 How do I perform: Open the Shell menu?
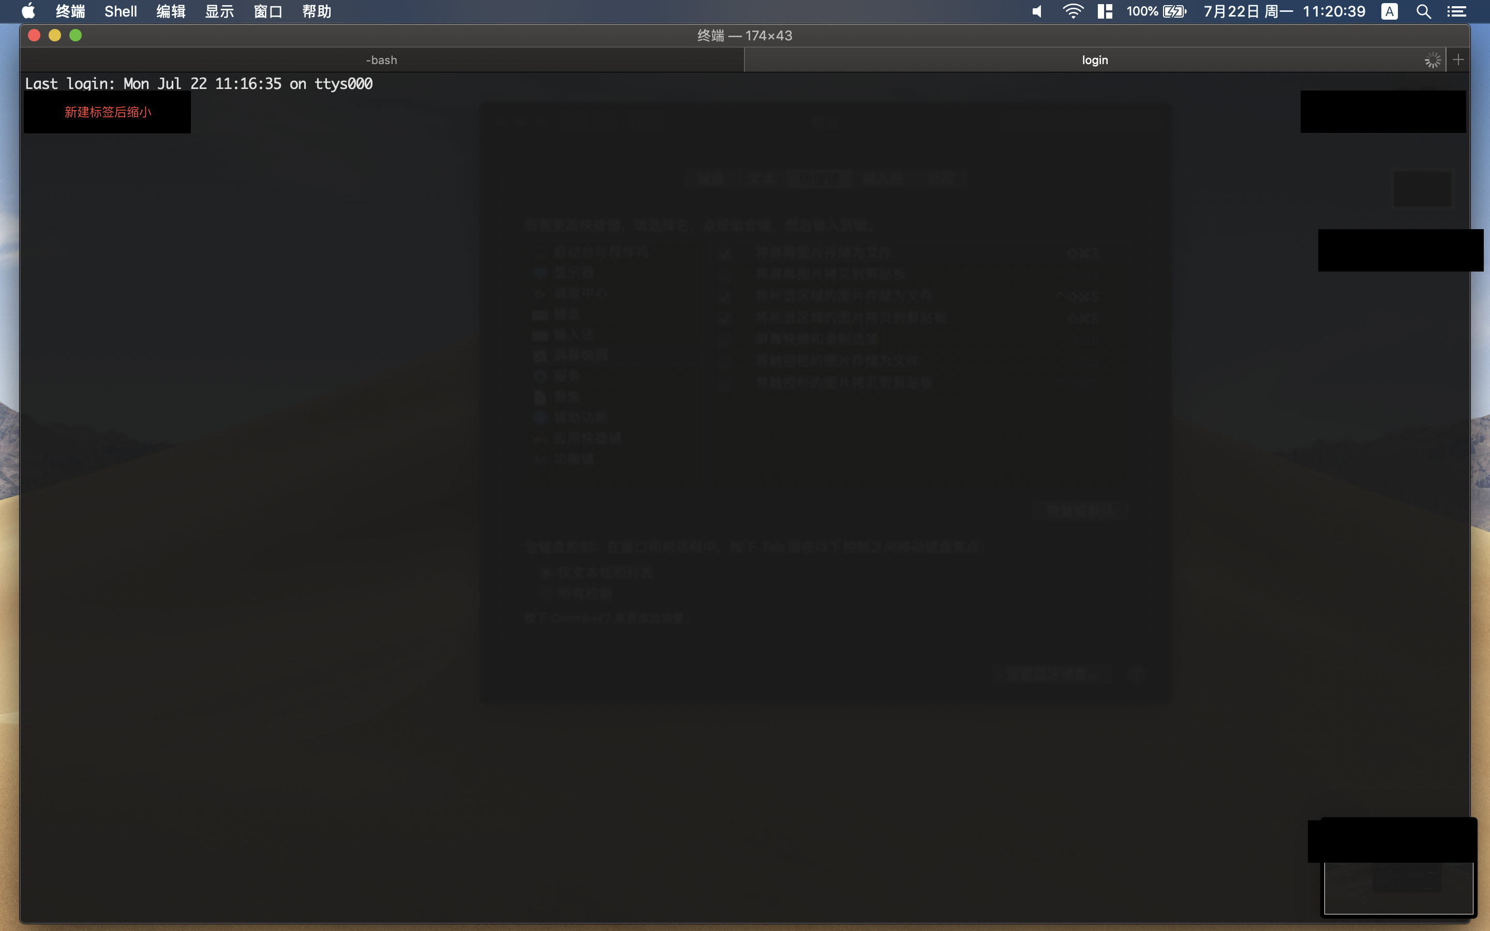point(121,11)
